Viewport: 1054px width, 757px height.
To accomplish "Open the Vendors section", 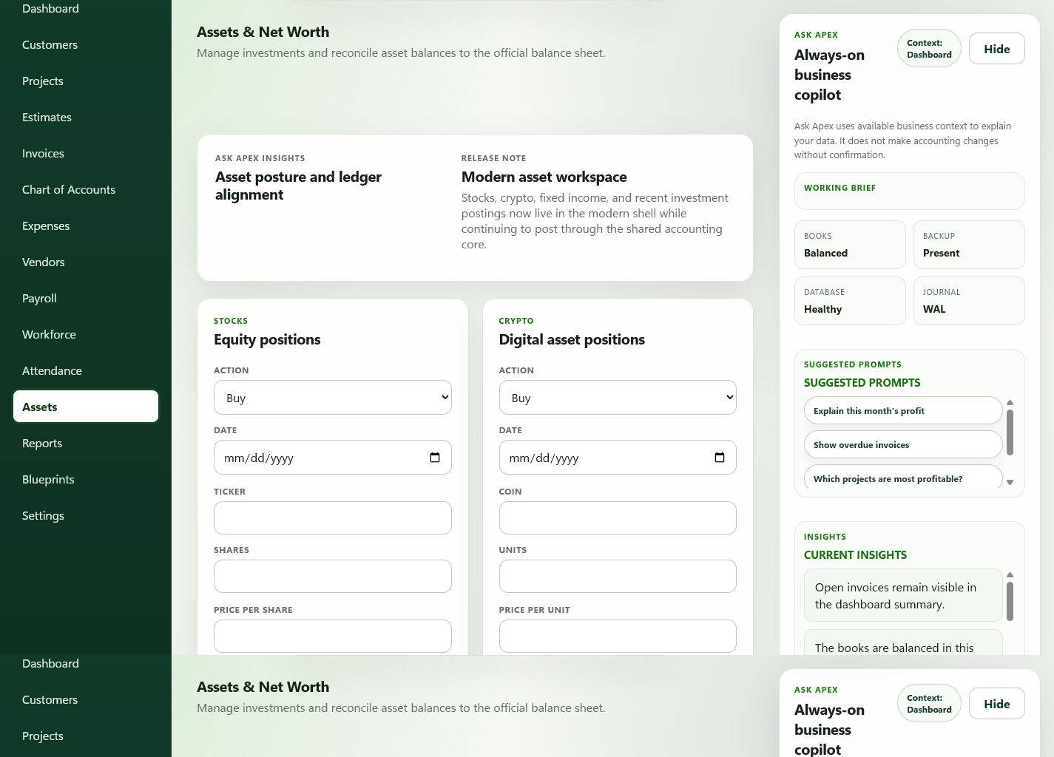I will click(x=86, y=262).
